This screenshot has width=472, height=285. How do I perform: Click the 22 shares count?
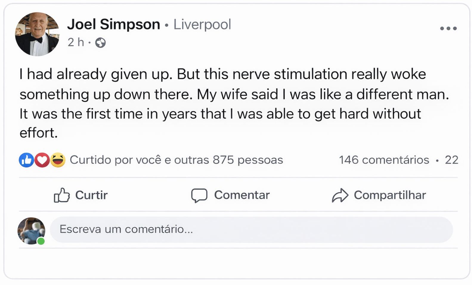[451, 160]
